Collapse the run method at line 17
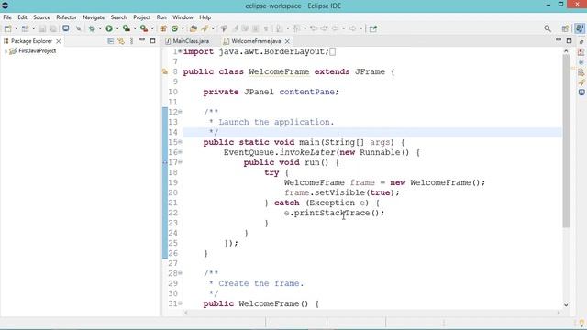Viewport: 587px width, 330px height. (x=180, y=162)
